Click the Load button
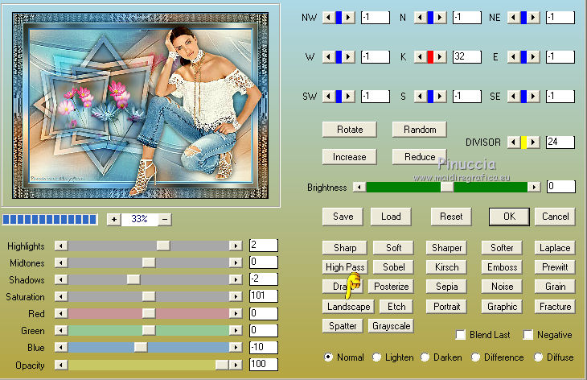The width and height of the screenshot is (587, 380). coord(391,217)
